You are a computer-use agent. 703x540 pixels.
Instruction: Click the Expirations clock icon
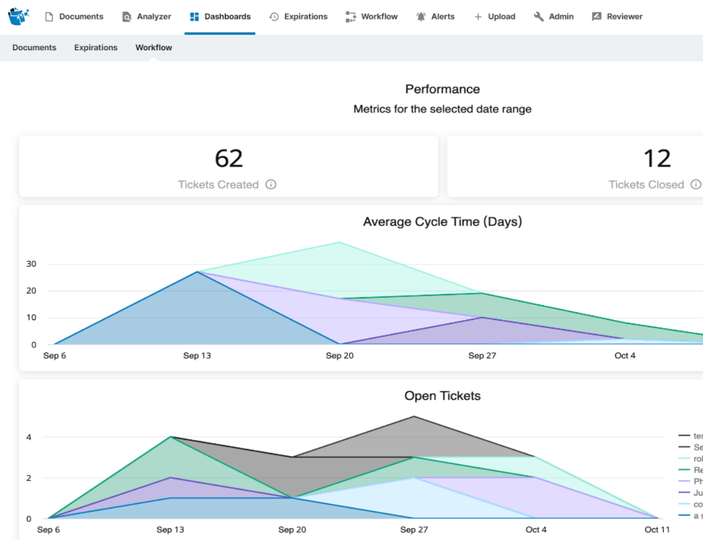[274, 17]
